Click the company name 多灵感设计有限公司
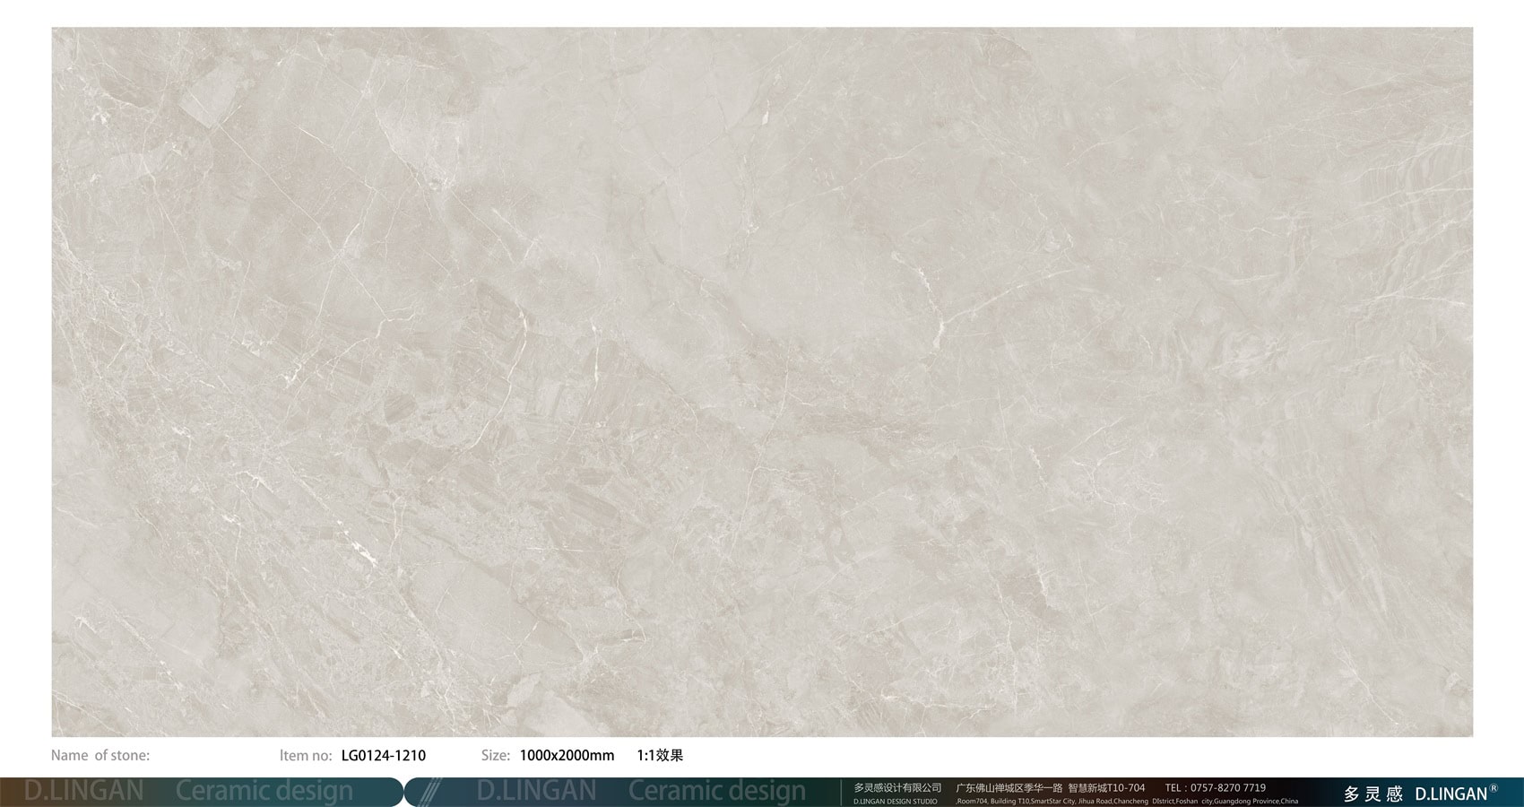Image resolution: width=1524 pixels, height=807 pixels. coord(897,787)
